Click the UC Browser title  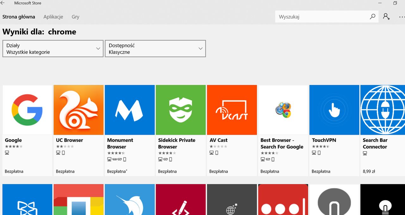[69, 140]
